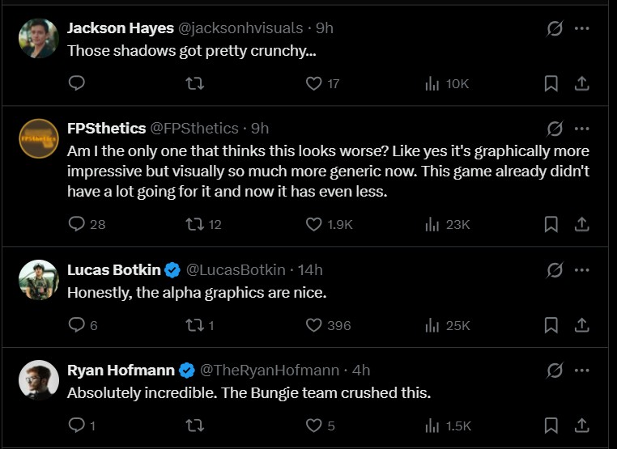Viewport: 617px width, 449px height.
Task: Like Jackson Hayes's tweet with 17 likes
Action: [x=314, y=83]
